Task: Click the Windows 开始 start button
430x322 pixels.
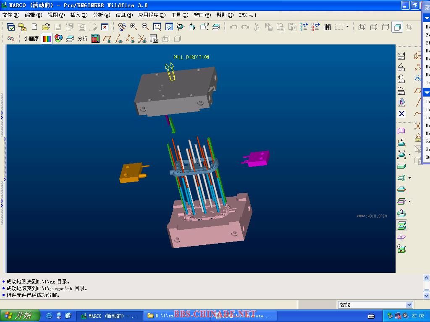Action: (x=20, y=315)
